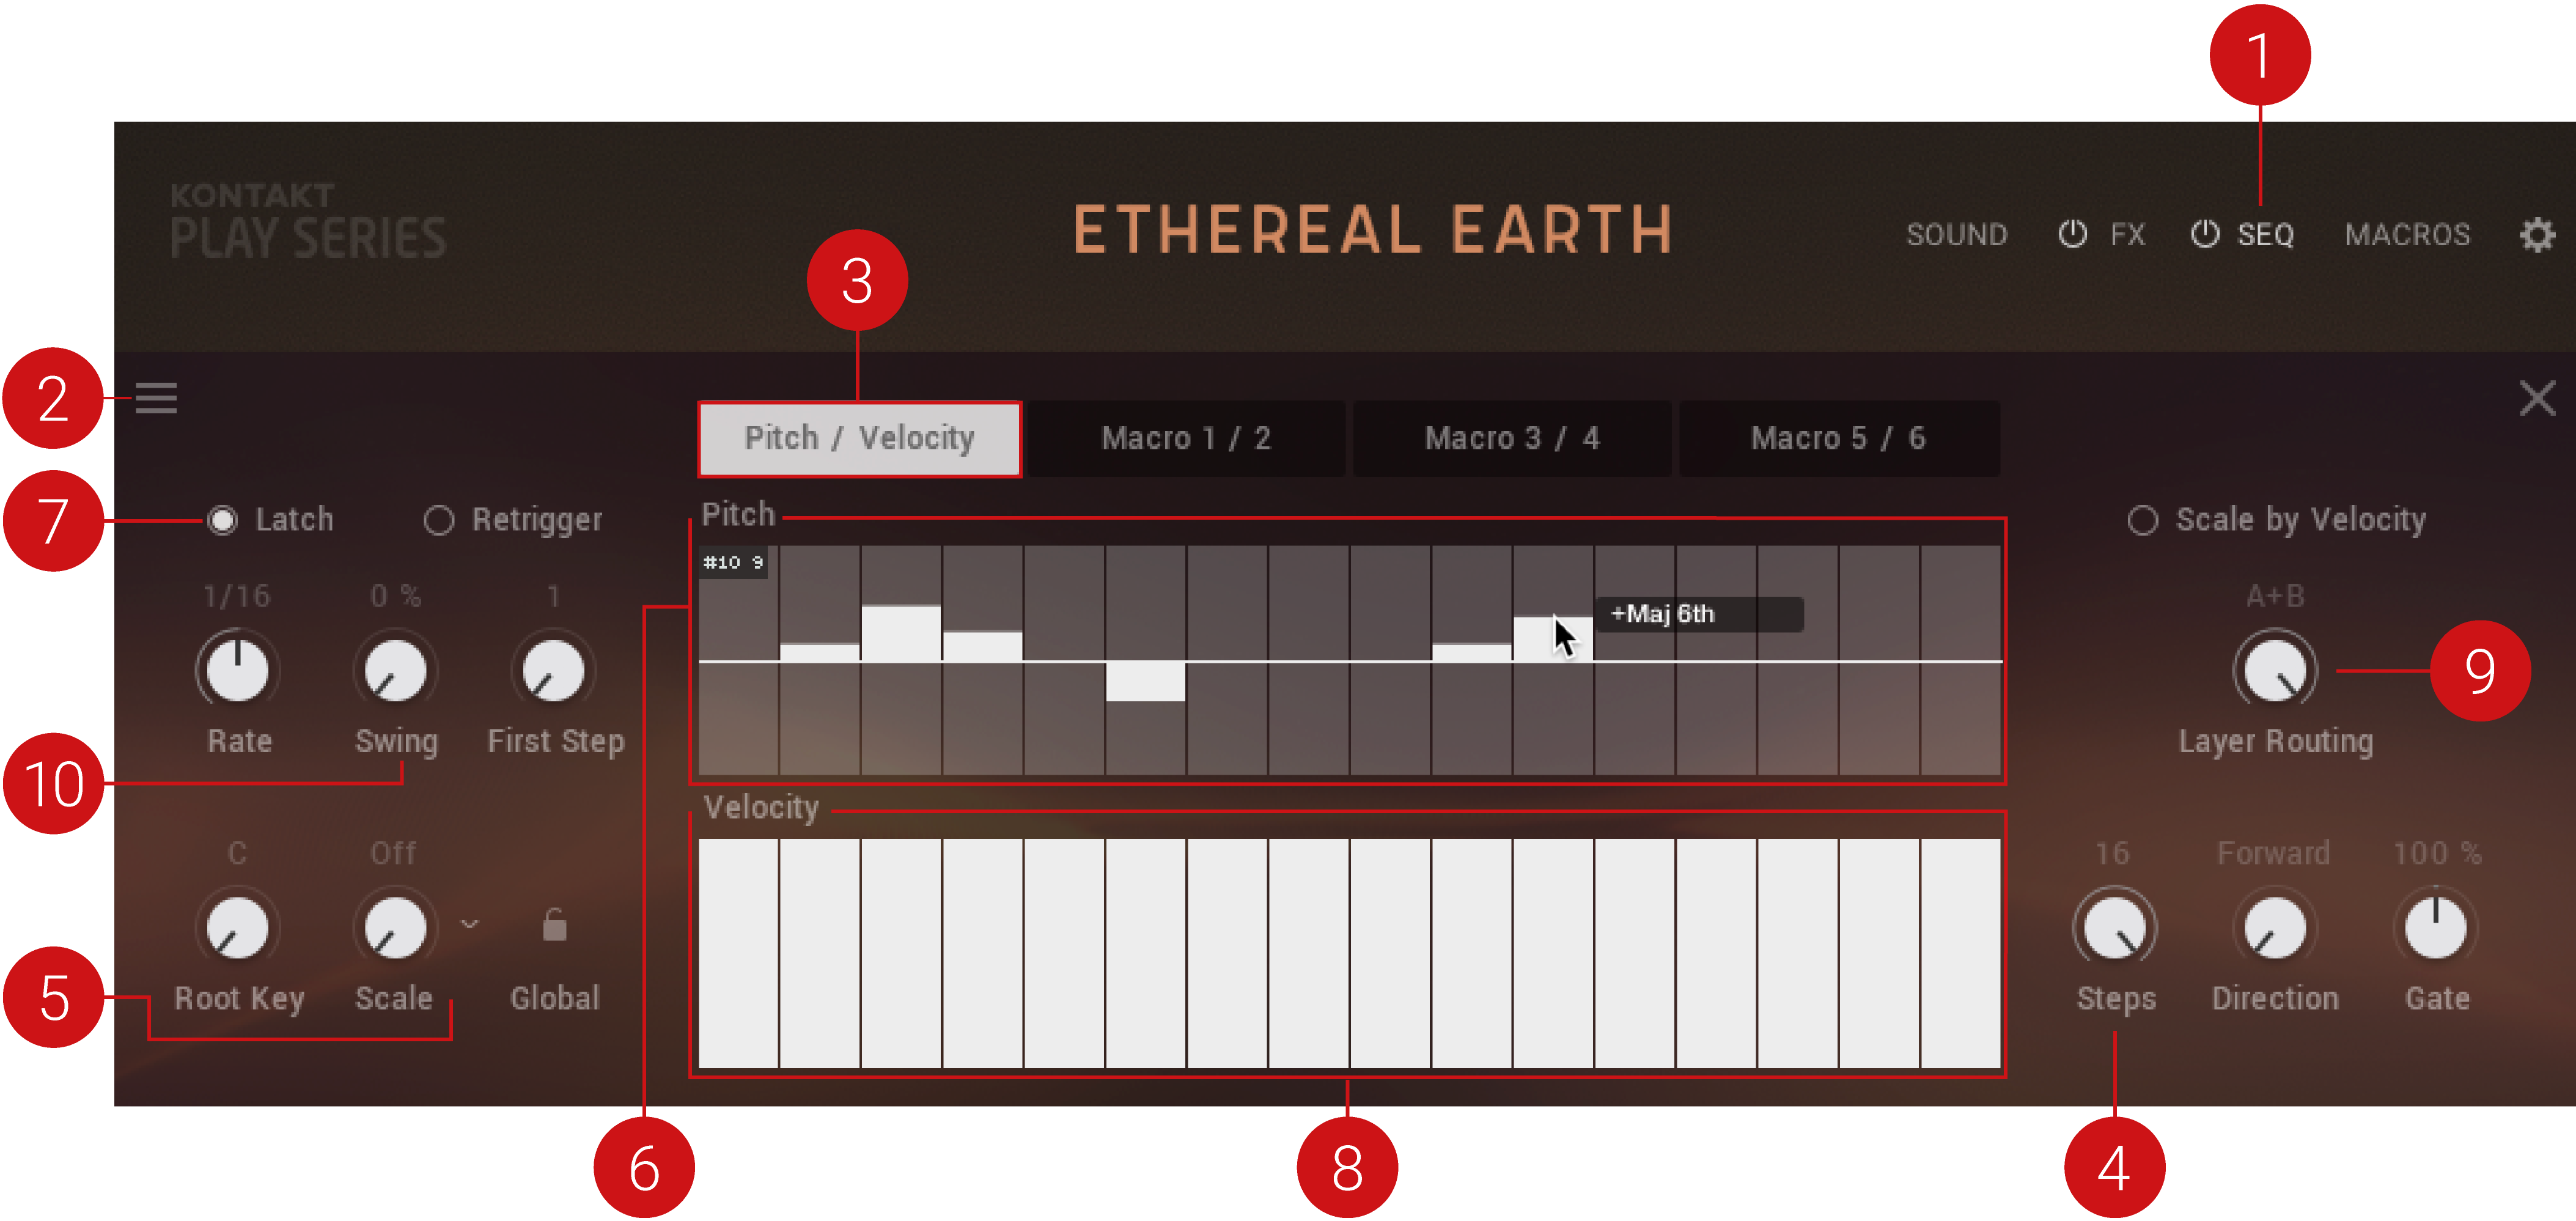Click the Root Key value C
Image resolution: width=2576 pixels, height=1221 pixels.
237,853
